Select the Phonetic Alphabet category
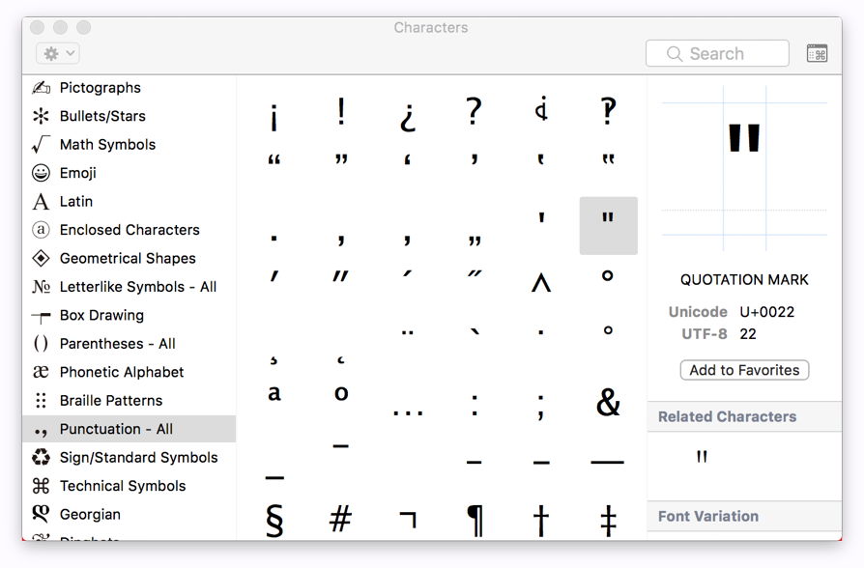864x568 pixels. [122, 373]
